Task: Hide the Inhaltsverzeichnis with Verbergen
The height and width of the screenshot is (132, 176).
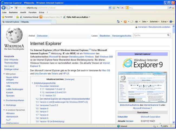Action: [x=70, y=79]
